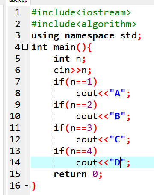Switch to the abc.cpp file tab
This screenshot has height=195, width=154.
coord(18,1)
